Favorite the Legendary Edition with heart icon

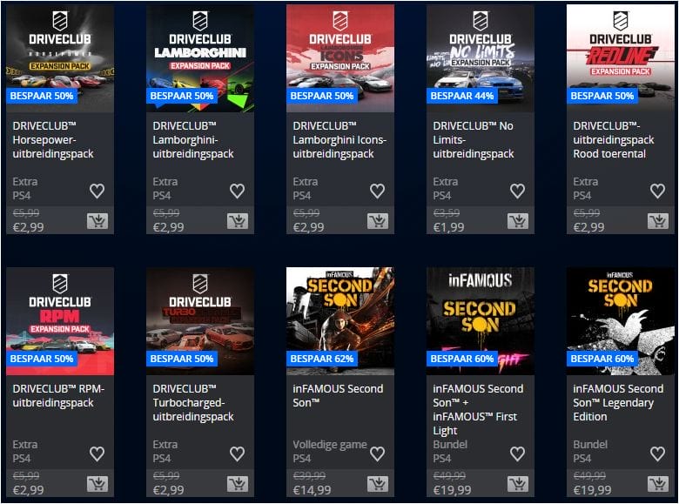pyautogui.click(x=658, y=454)
